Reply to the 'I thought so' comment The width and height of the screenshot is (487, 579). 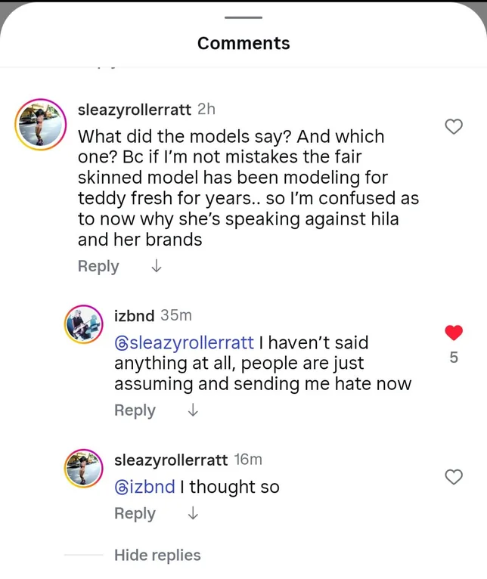click(x=135, y=513)
